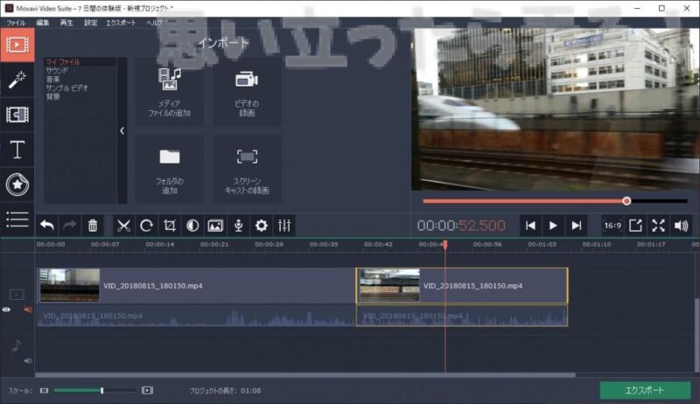
Task: Open the Import media tab
Action: pyautogui.click(x=17, y=45)
